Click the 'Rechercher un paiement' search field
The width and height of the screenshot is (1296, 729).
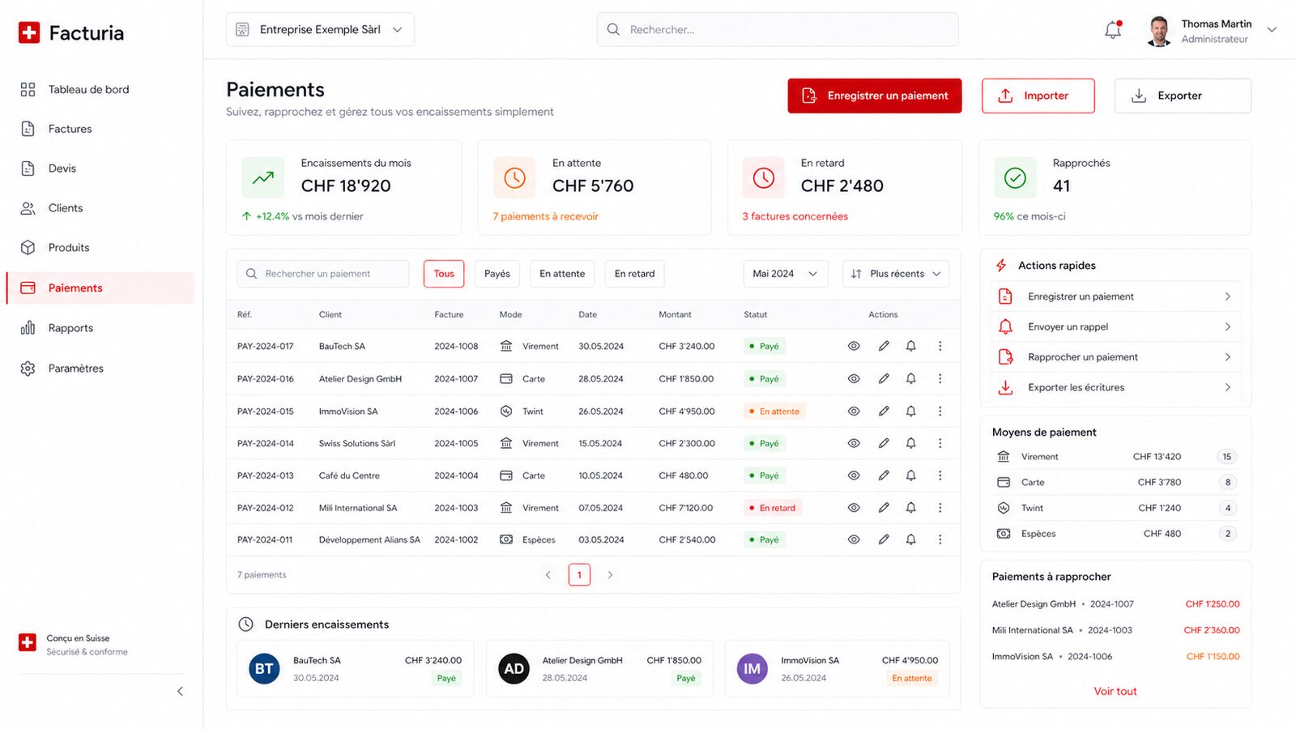click(323, 274)
